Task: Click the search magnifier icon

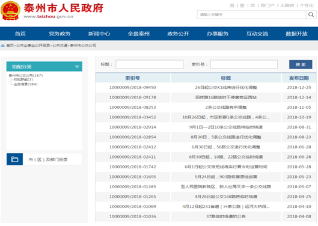Action: click(311, 14)
